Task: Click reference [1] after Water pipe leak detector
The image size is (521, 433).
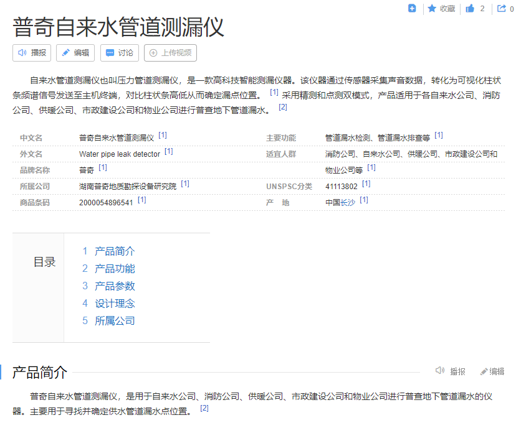Action: click(169, 151)
